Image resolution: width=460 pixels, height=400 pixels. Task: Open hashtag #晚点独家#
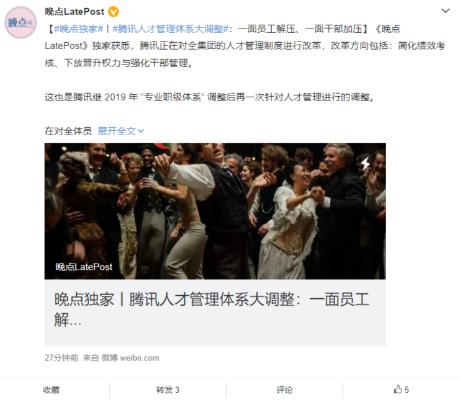click(78, 29)
